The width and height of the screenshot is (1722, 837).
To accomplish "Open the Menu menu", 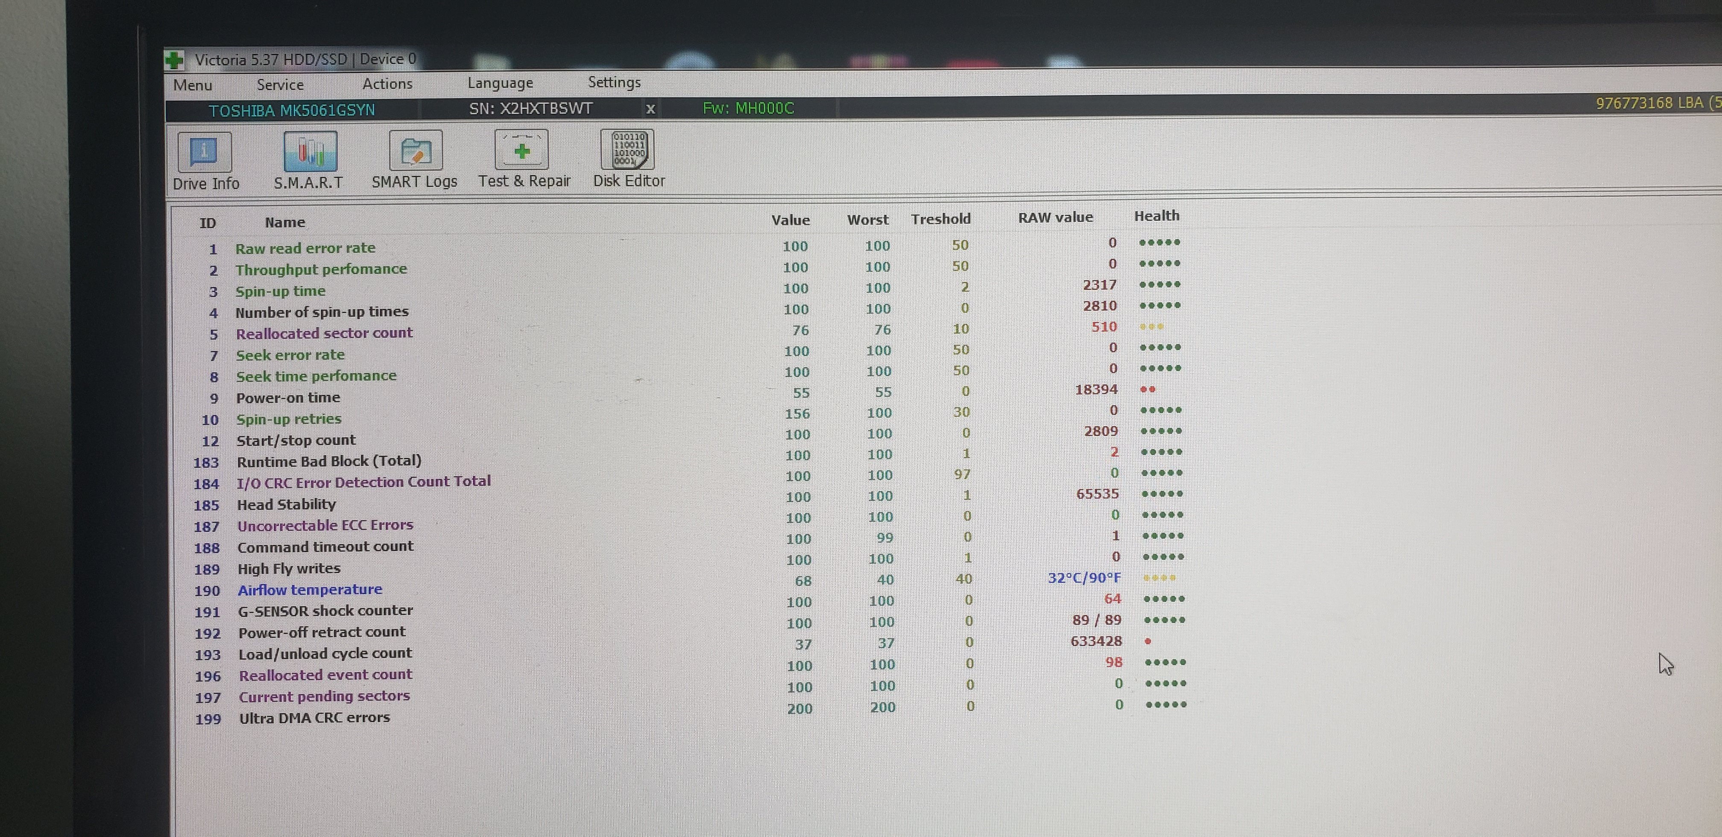I will tap(193, 85).
